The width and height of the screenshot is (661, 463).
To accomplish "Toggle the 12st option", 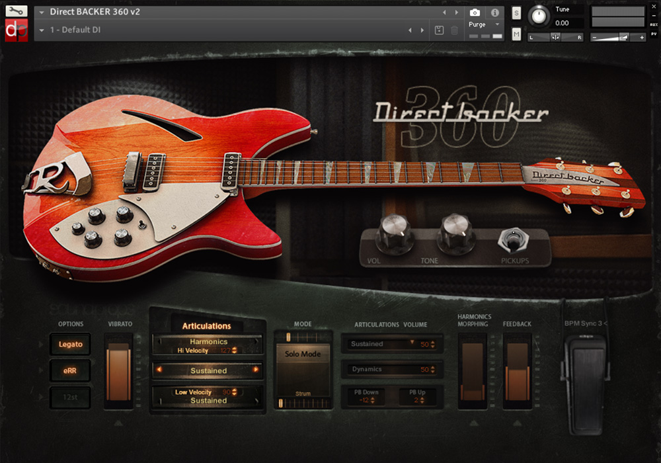I will [71, 398].
